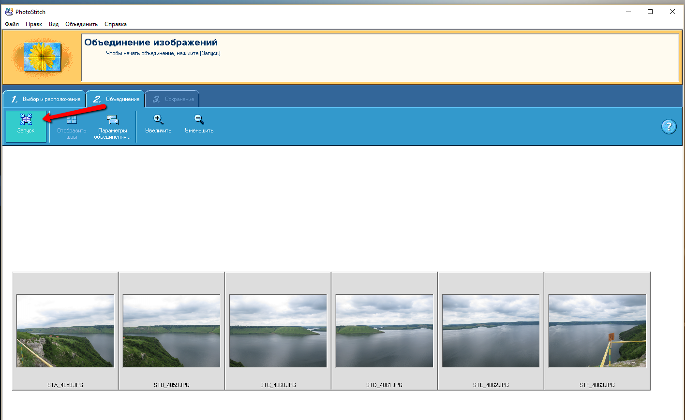This screenshot has width=685, height=420.
Task: Open the Вид menu
Action: (54, 24)
